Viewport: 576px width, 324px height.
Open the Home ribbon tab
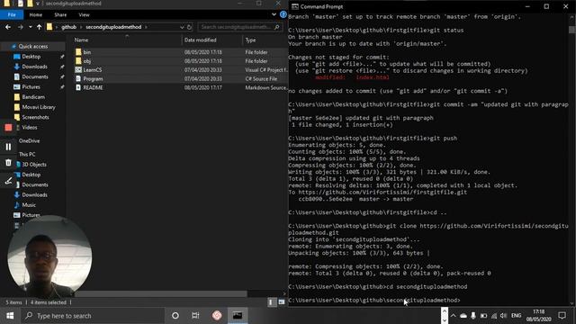36,14
